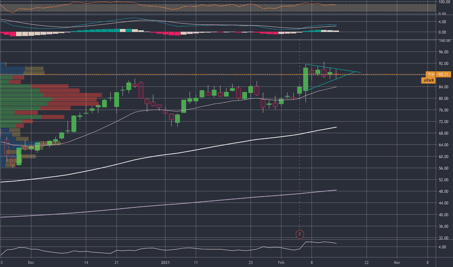
Task: Click the 32.00 price axis label
Action: [443, 238]
